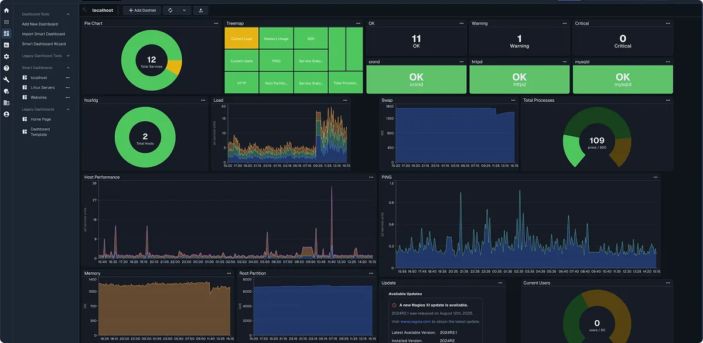Select the grid view icon in sidebar
The image size is (703, 343).
point(6,21)
